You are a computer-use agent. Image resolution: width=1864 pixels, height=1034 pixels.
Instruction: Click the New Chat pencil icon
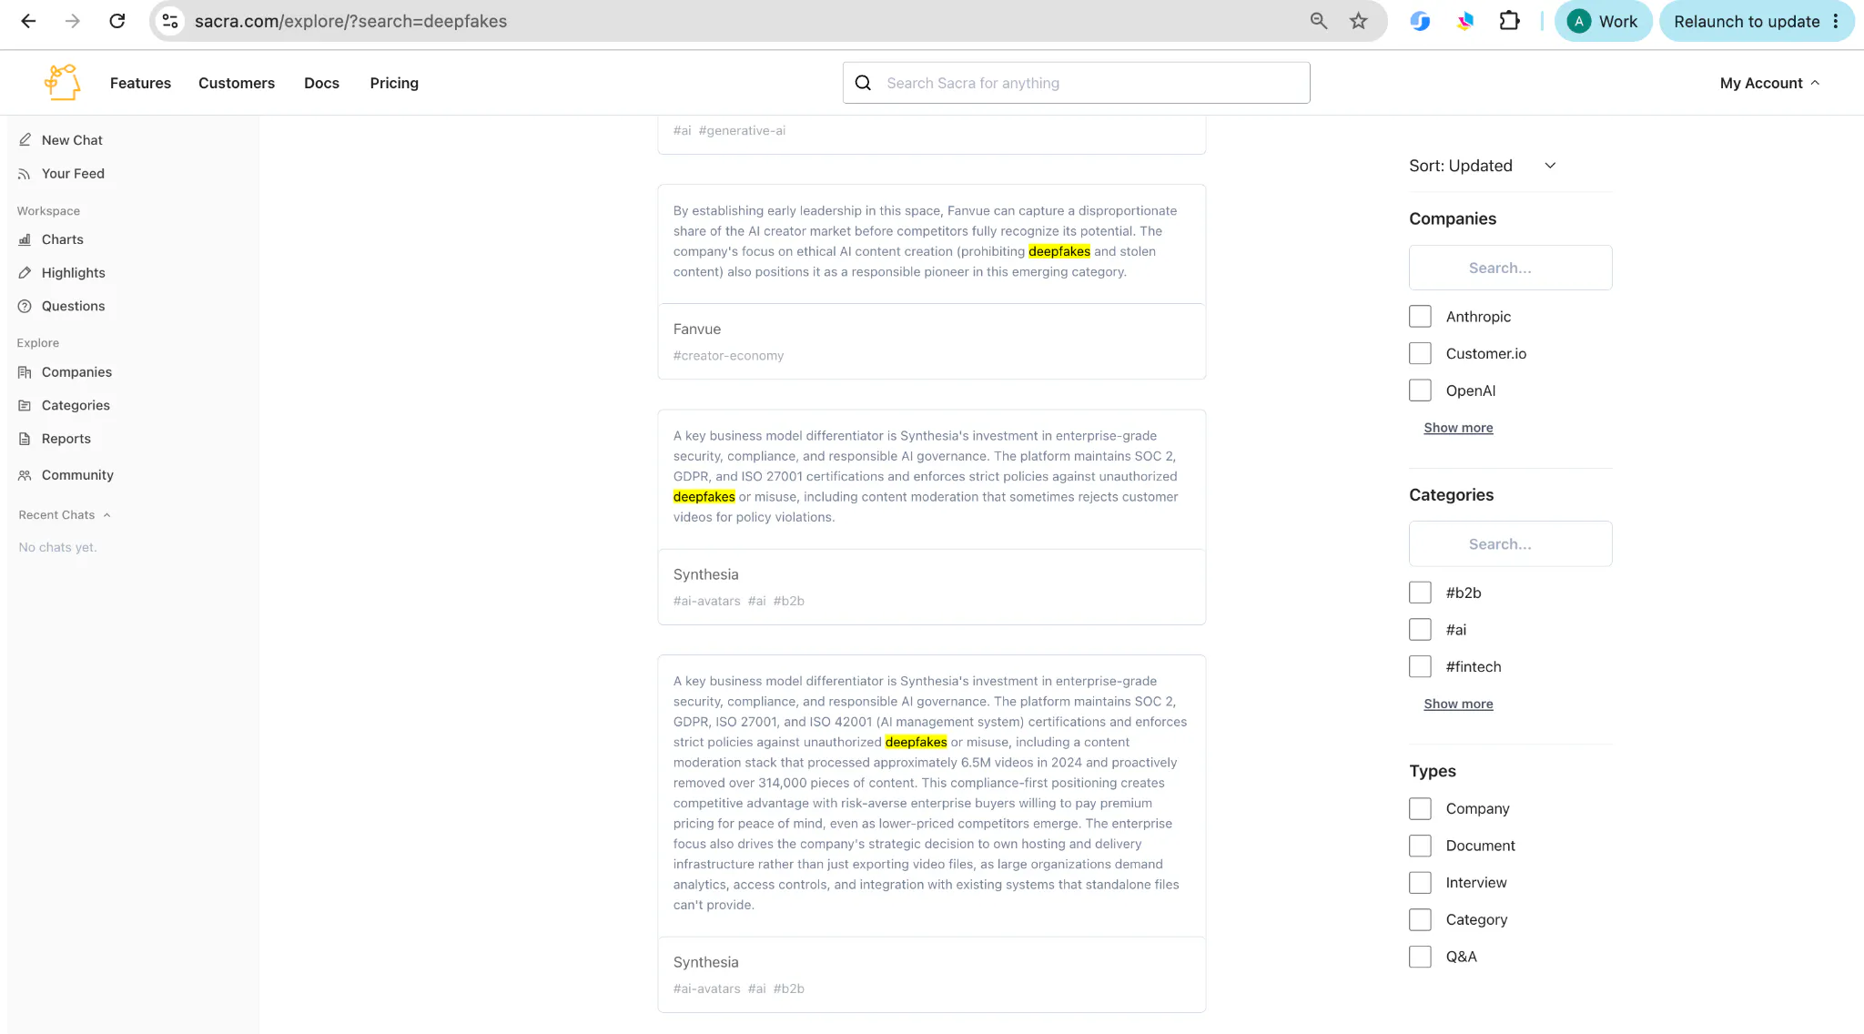(25, 140)
